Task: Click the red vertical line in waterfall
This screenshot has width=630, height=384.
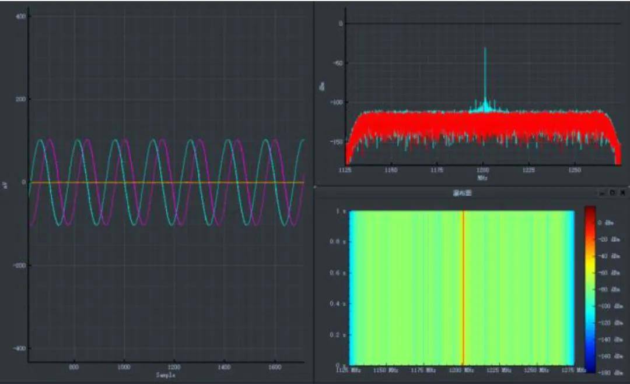Action: pyautogui.click(x=463, y=286)
